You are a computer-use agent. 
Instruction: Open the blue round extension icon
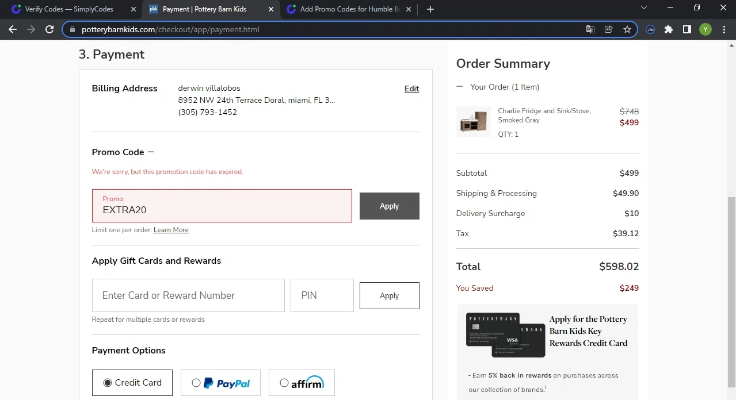click(x=650, y=29)
